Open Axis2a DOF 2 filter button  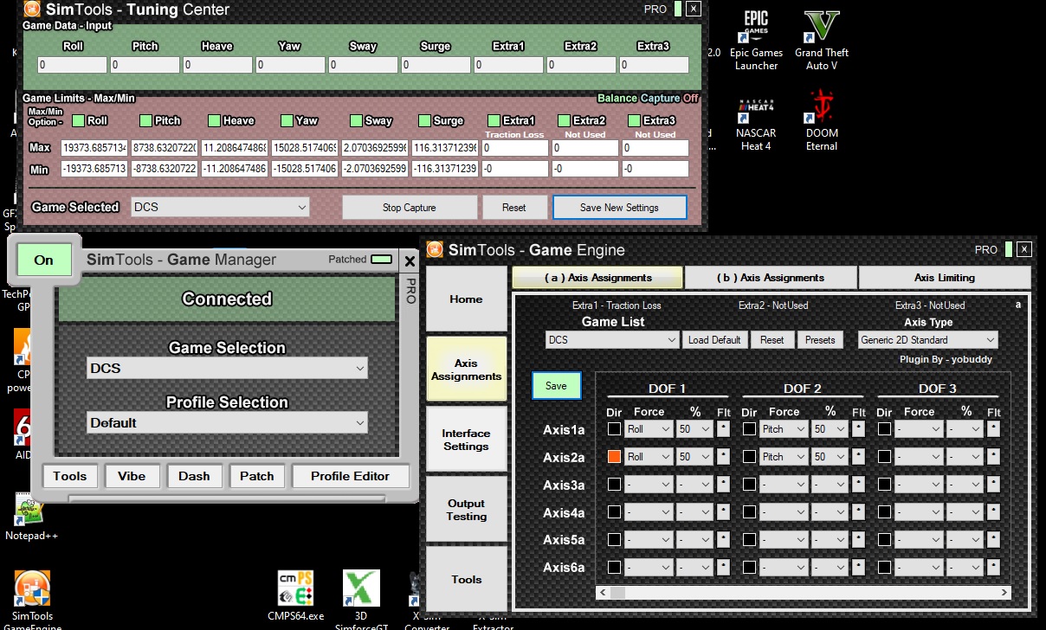pyautogui.click(x=859, y=456)
